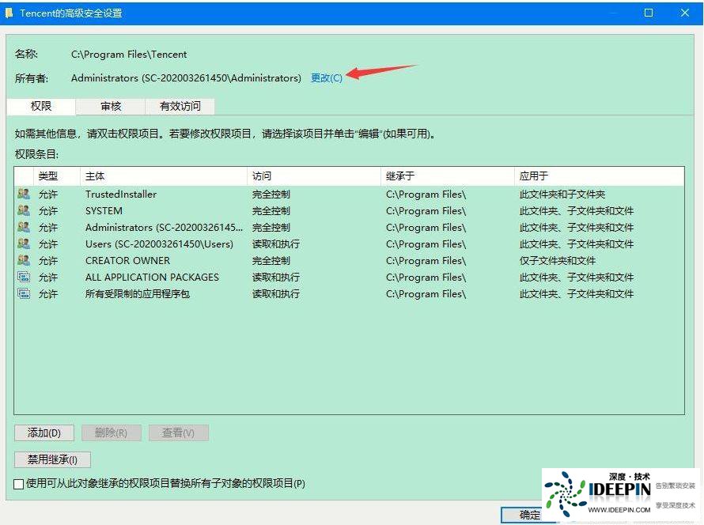Close the Tencent advanced security dialog
This screenshot has height=525, width=704.
point(685,13)
